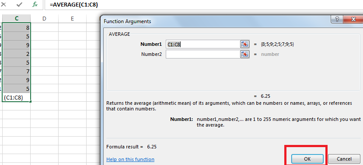Viewport: 363px width, 165px height.
Task: Click cell C6 containing 7
Action: (17, 72)
